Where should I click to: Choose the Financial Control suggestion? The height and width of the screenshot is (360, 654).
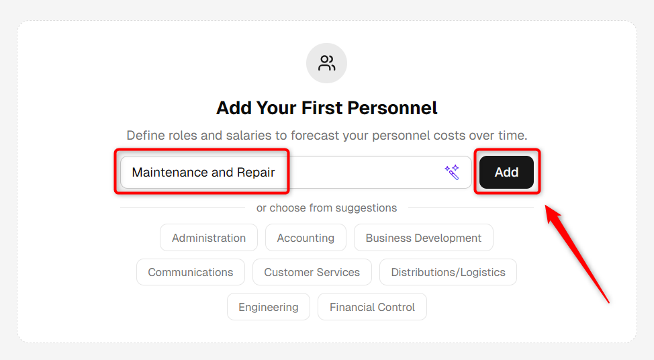coord(372,307)
